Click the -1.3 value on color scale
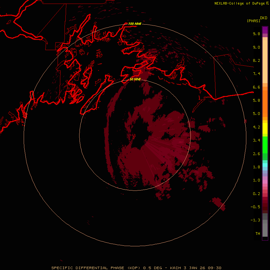The height and width of the screenshot is (270, 270). 255,220
